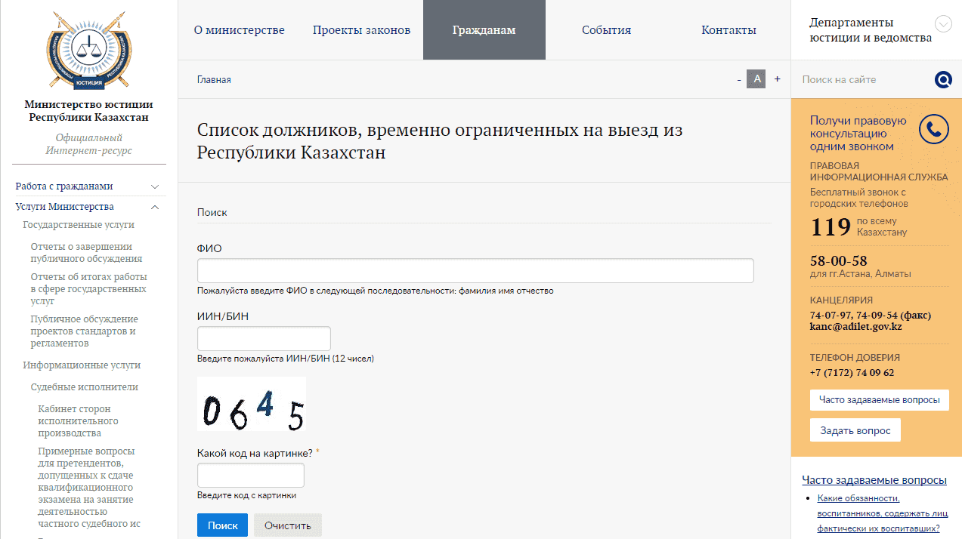
Task: Increase font size with plus icon
Action: click(x=777, y=79)
